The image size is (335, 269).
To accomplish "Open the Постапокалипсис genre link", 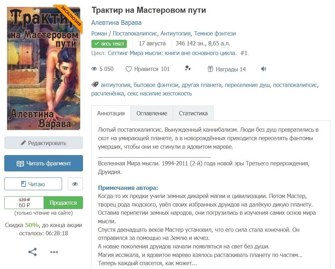I will pos(135,33).
